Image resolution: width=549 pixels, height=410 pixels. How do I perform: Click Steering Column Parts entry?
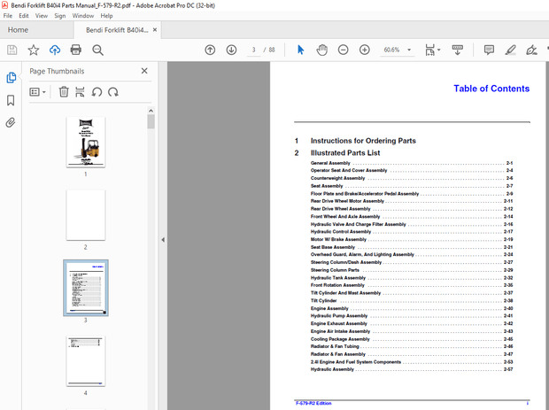click(x=335, y=270)
